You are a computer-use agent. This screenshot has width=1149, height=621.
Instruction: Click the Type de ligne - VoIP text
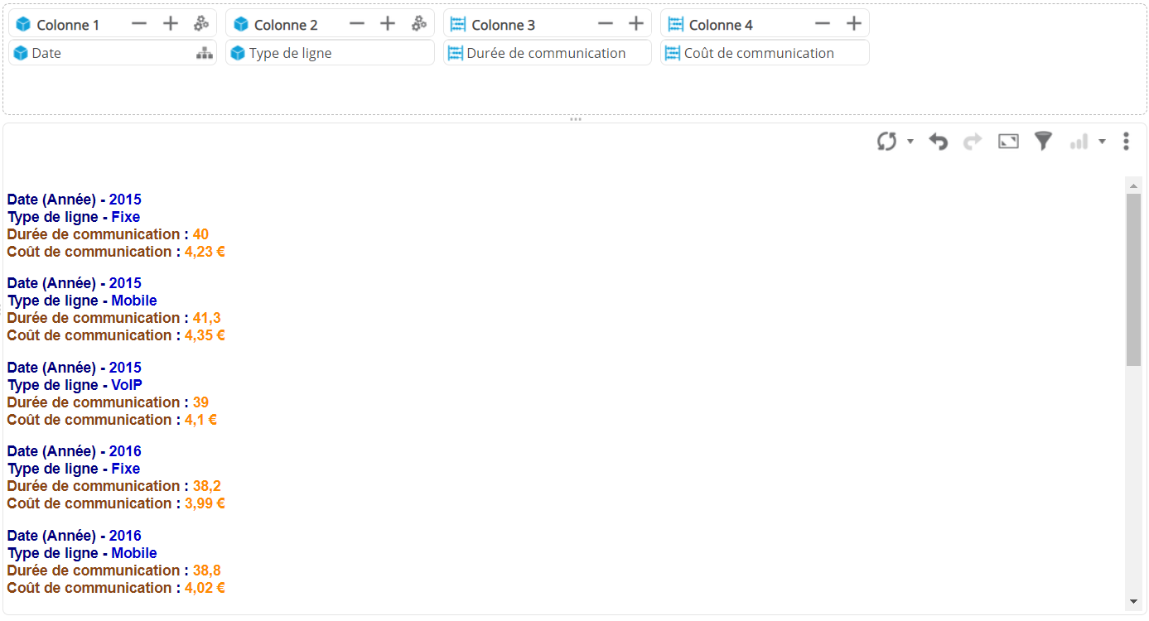pyautogui.click(x=75, y=385)
